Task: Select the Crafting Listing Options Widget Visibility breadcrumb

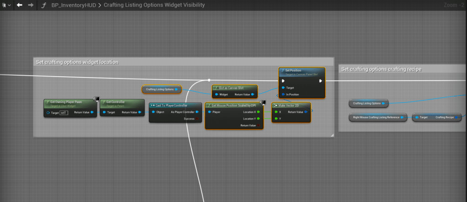Action: pyautogui.click(x=154, y=5)
